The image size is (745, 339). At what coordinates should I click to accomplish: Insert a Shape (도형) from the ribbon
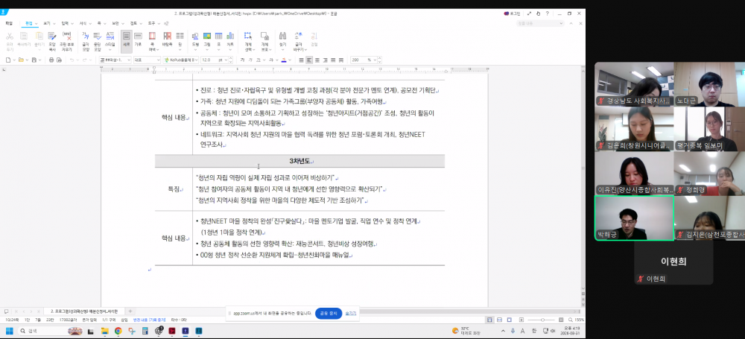[195, 39]
